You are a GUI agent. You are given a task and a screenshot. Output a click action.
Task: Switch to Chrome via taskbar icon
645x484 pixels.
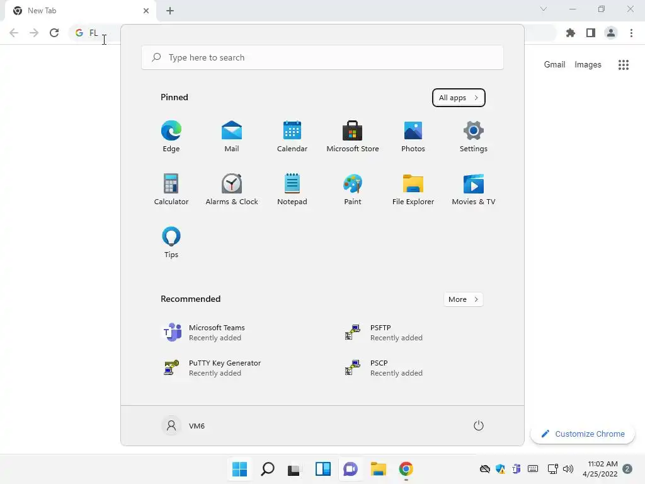[406, 469]
